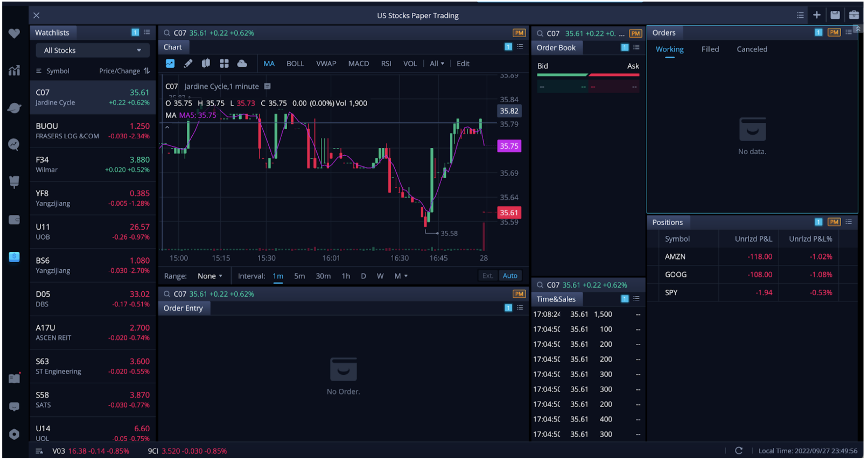Toggle VOL indicator on chart

tap(410, 63)
